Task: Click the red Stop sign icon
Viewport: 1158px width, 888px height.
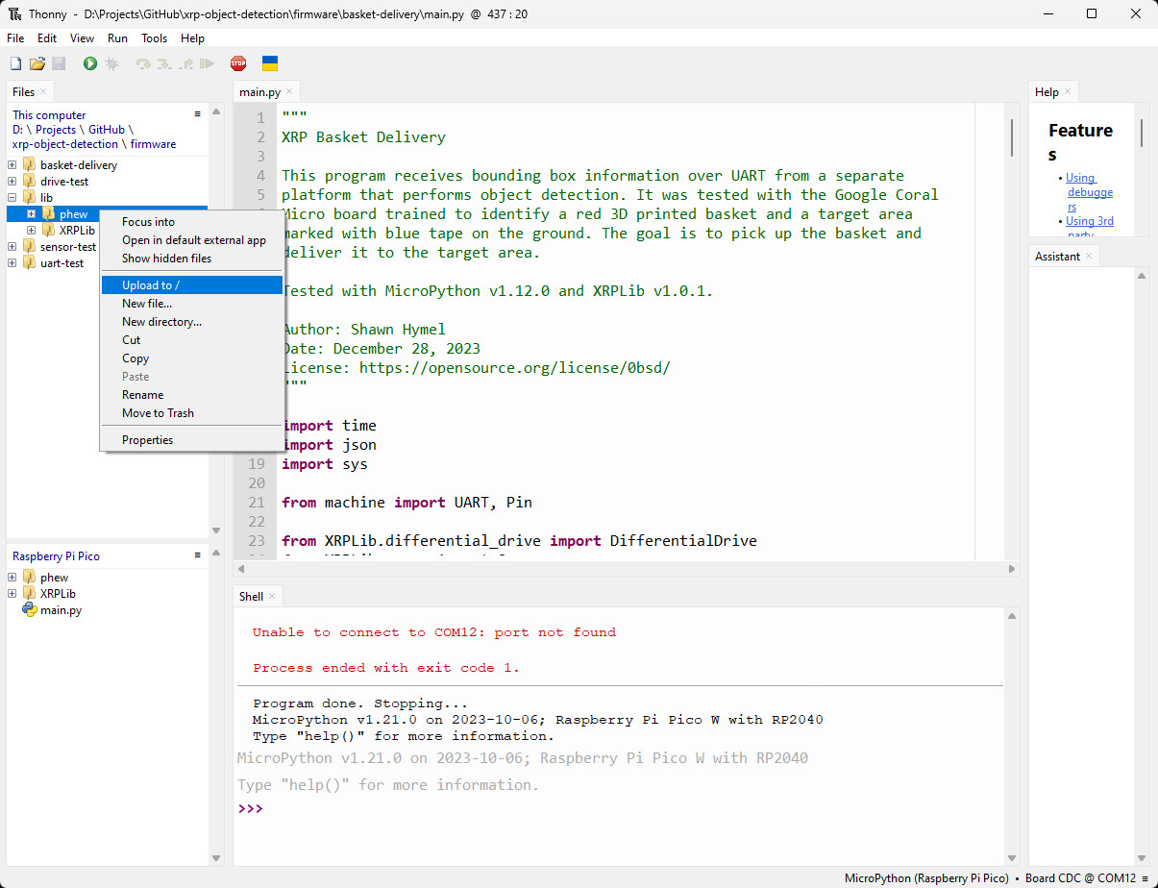Action: click(x=238, y=63)
